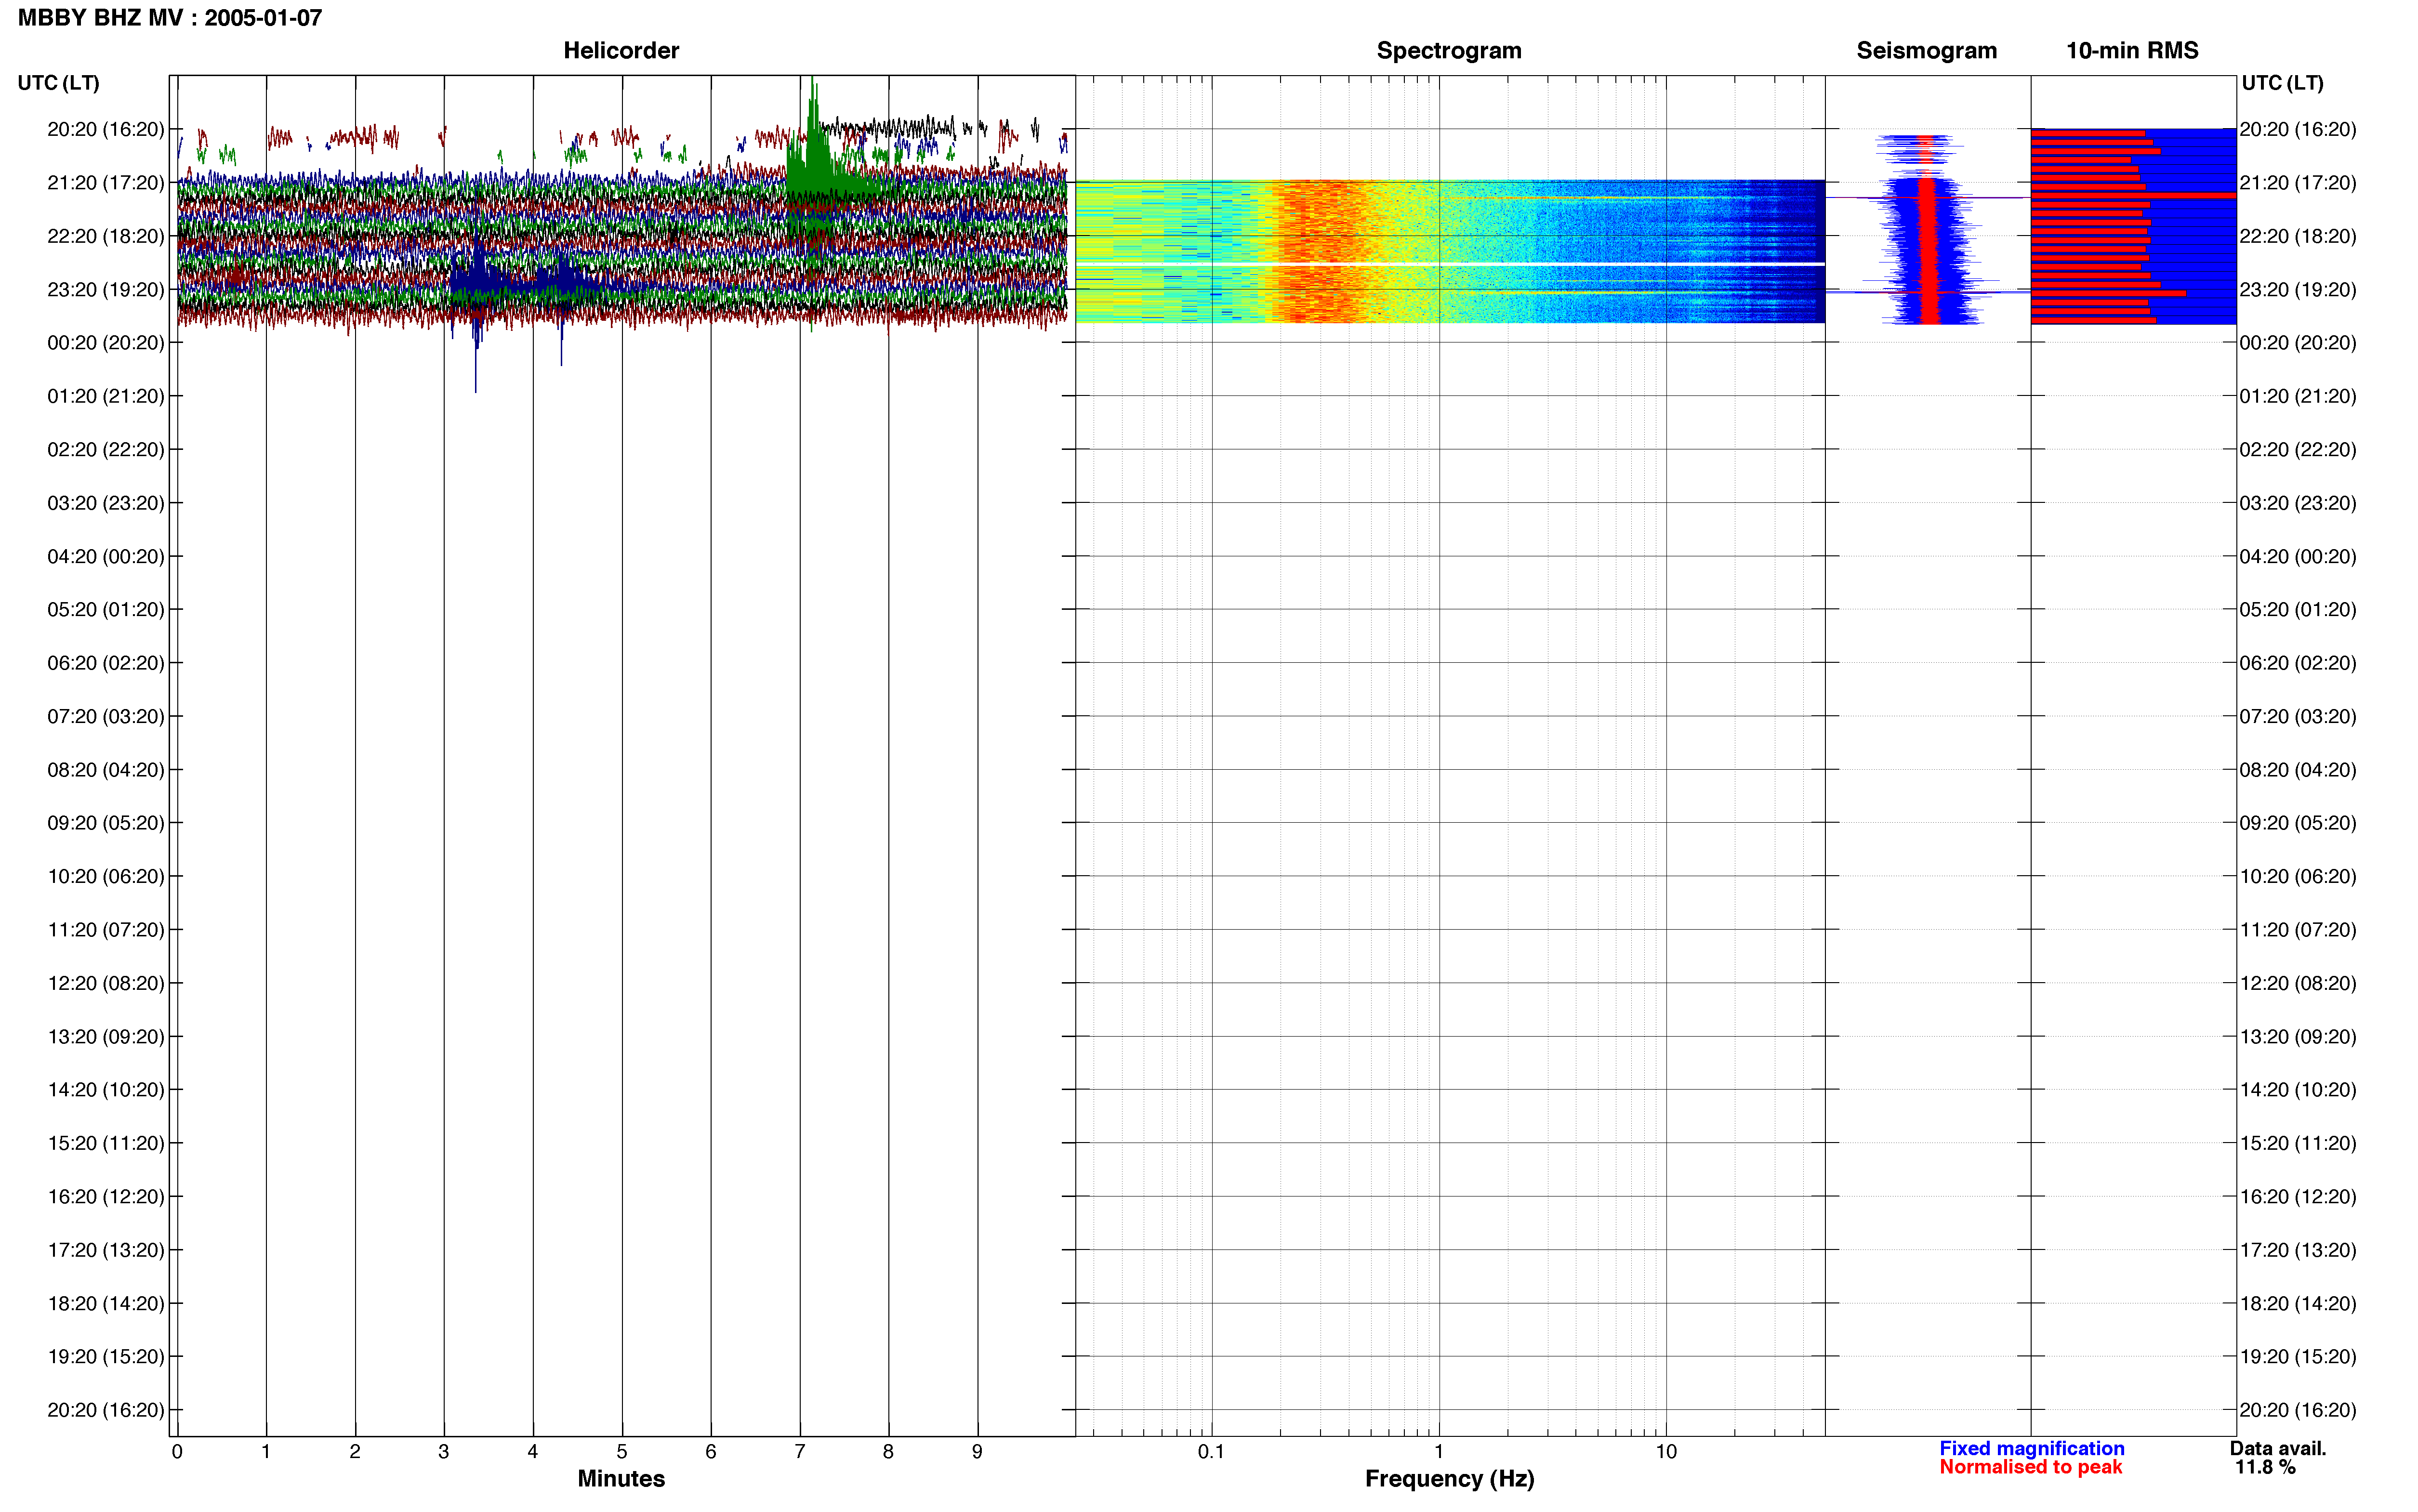This screenshot has height=1512, width=2418.
Task: Click the white data gap line in the spectrogram
Action: point(1449,263)
